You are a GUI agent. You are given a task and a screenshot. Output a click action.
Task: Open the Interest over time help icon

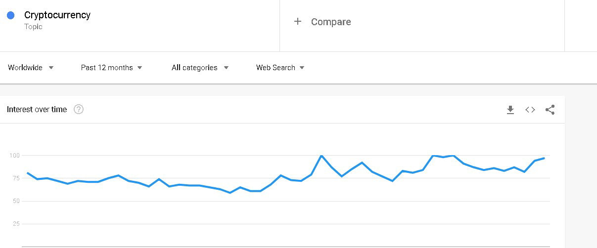[x=79, y=110]
